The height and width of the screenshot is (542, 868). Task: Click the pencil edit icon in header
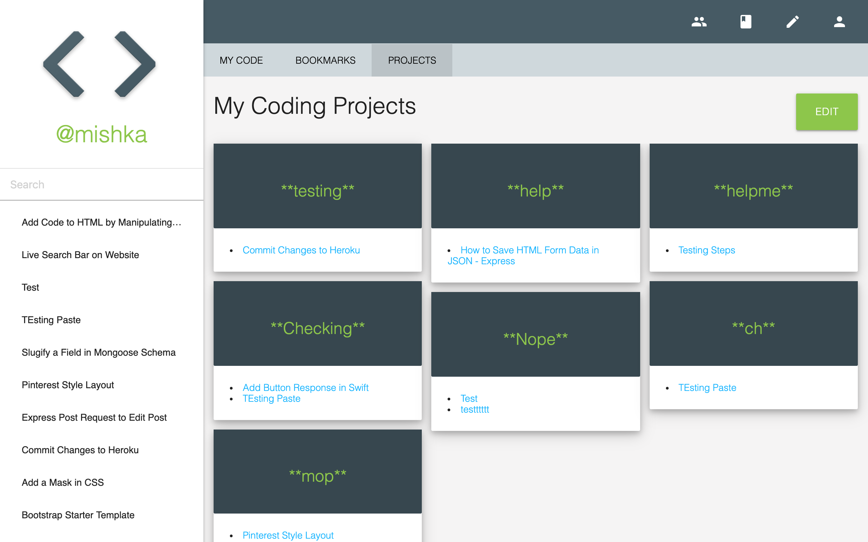[793, 22]
